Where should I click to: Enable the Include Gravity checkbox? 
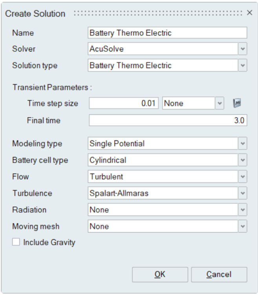(x=16, y=242)
